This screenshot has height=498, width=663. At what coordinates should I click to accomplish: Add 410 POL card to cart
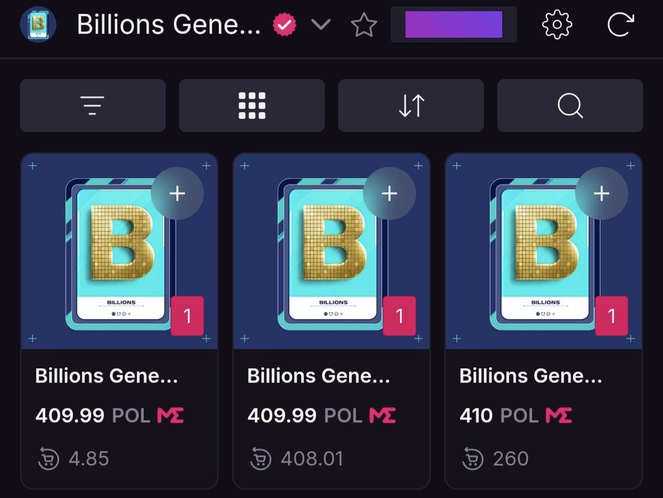[x=602, y=193]
